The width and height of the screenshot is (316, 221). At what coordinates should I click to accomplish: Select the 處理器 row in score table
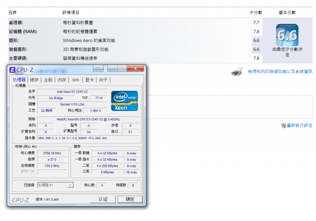click(135, 23)
